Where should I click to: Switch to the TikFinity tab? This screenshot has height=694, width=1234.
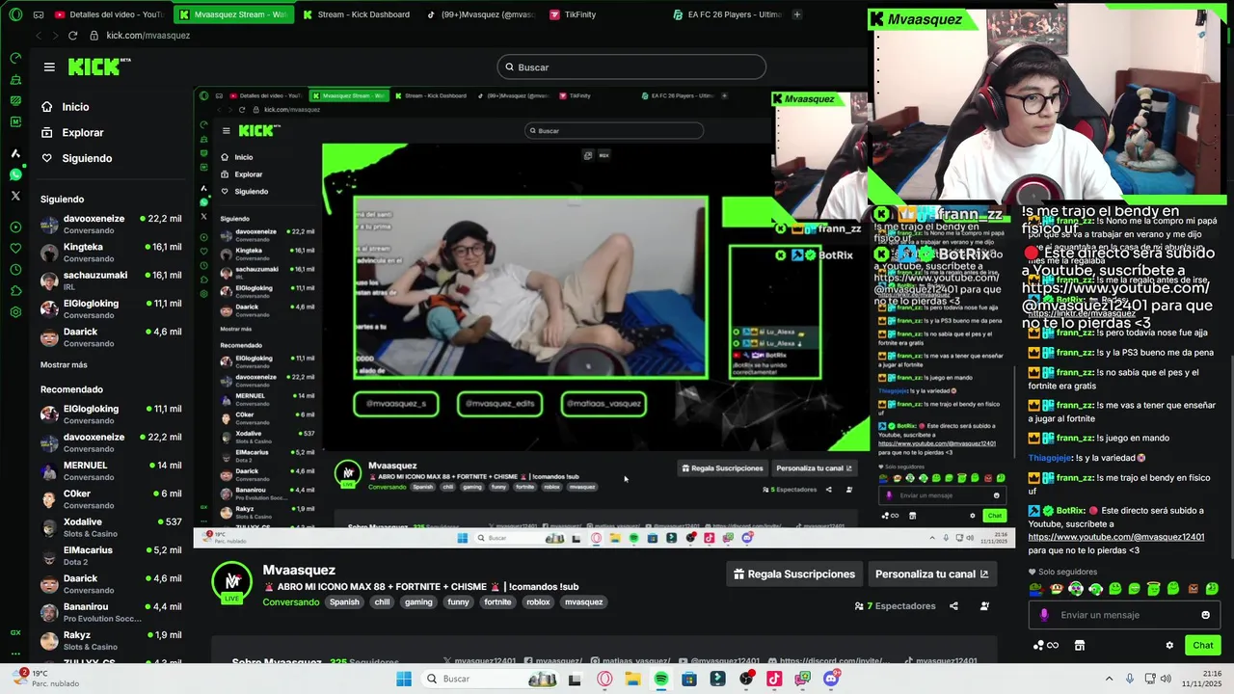coord(578,14)
